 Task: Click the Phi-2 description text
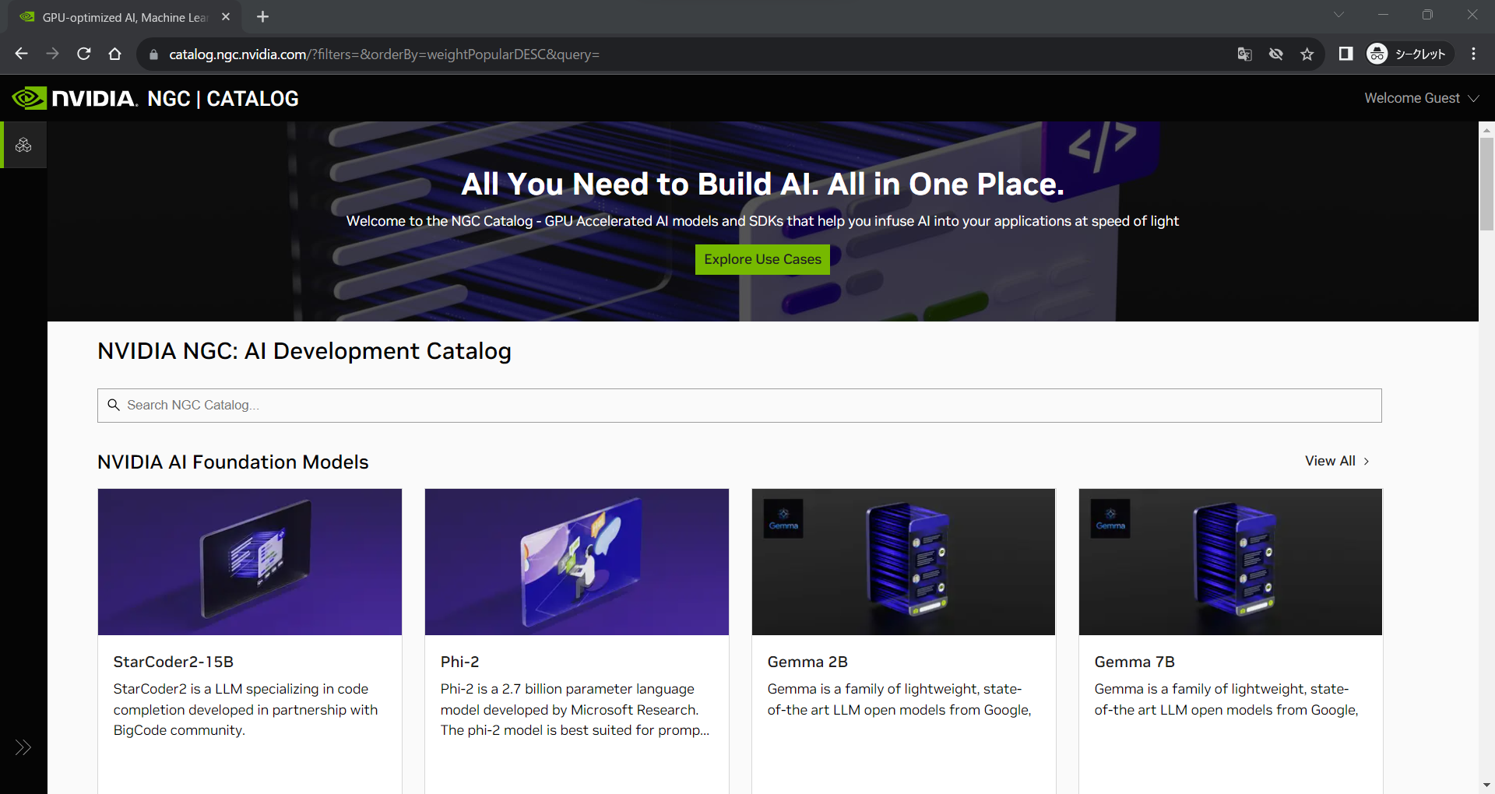(x=575, y=709)
